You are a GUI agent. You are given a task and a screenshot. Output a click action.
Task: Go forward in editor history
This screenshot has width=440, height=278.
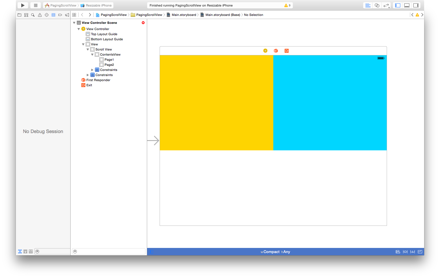pyautogui.click(x=90, y=15)
